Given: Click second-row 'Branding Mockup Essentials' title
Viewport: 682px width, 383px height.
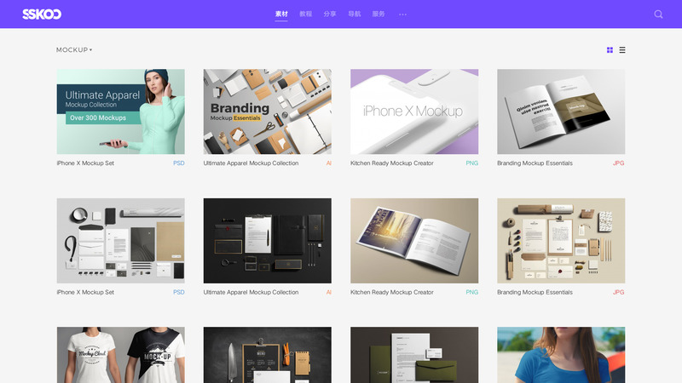Looking at the screenshot, I should point(535,292).
